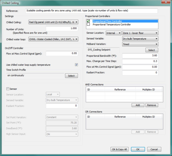Uncheck Use chilled water loop supply temperature
Viewport: 172px width, 156px height.
coord(76,65)
